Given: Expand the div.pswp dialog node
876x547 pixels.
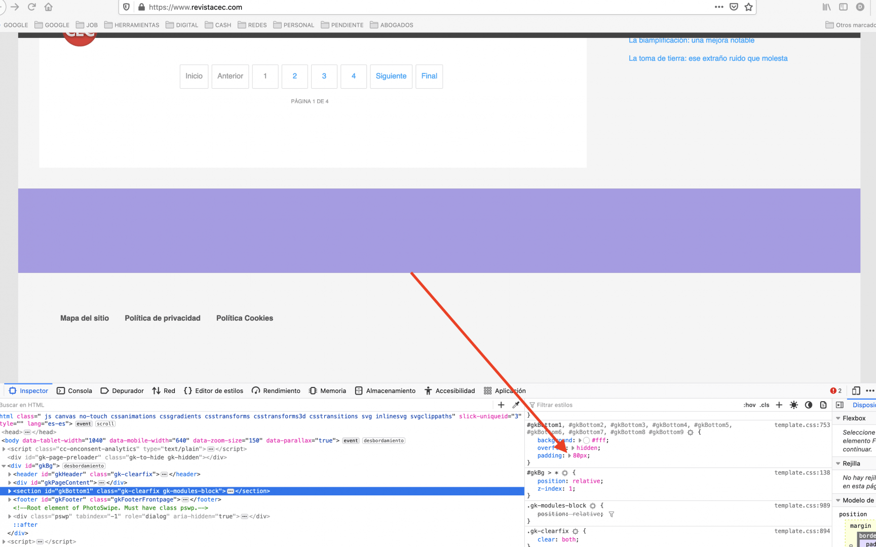Looking at the screenshot, I should (x=10, y=516).
